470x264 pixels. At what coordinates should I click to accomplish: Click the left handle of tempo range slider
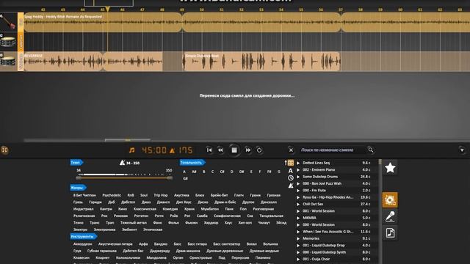point(79,177)
